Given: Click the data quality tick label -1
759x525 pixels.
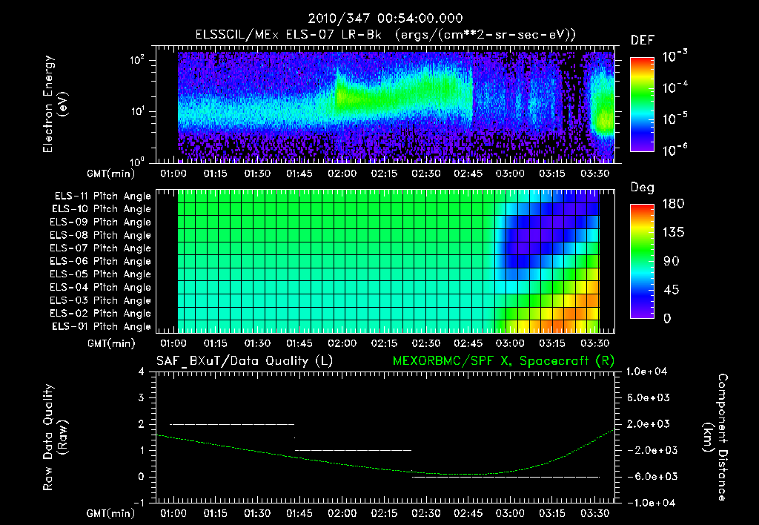Looking at the screenshot, I should click(139, 503).
